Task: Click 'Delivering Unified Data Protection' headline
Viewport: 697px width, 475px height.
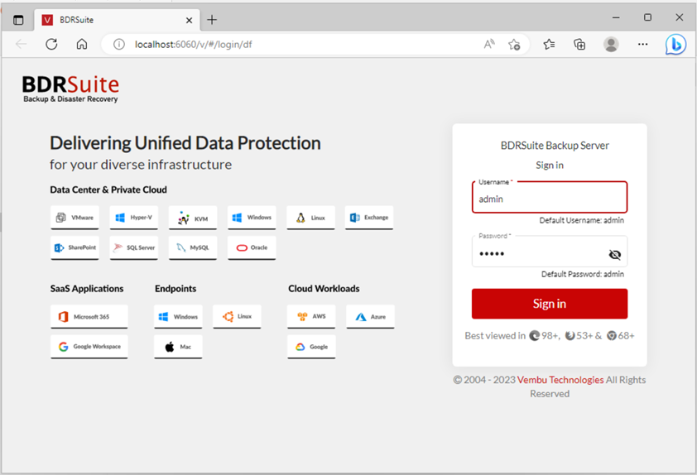Action: tap(185, 143)
